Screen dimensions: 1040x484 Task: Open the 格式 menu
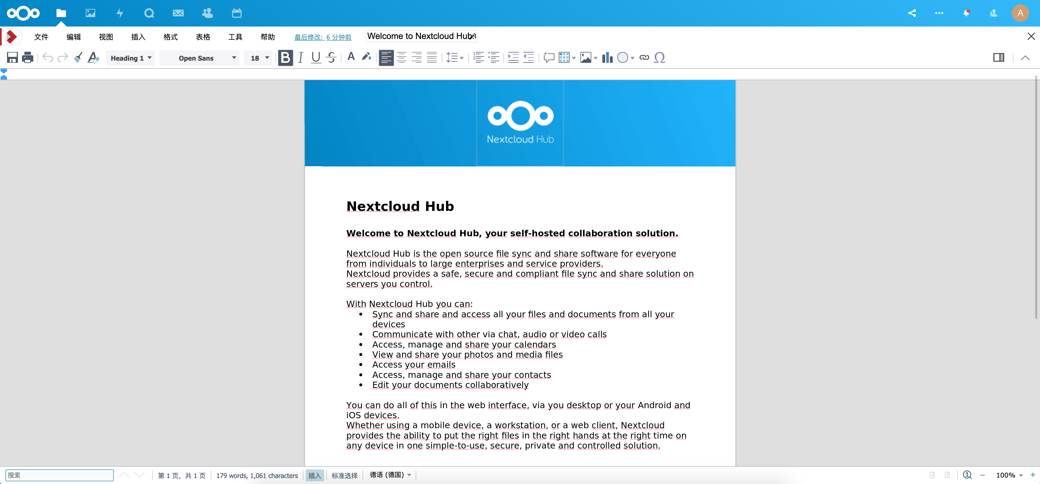coord(170,37)
